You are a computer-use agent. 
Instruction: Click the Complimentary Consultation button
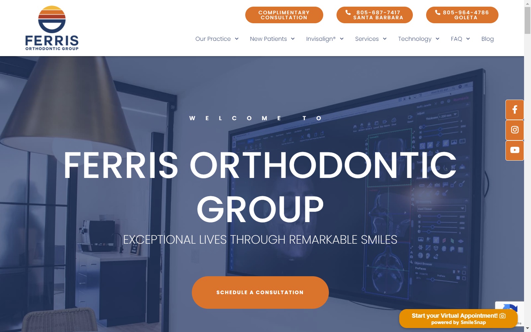point(284,15)
